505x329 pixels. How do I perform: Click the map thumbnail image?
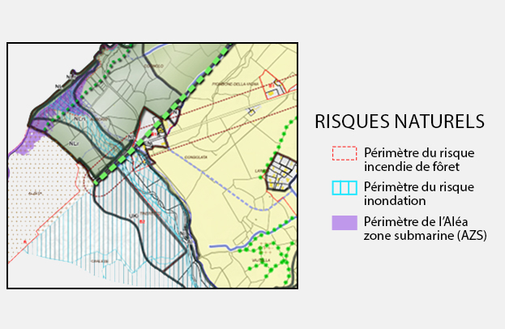tap(152, 165)
